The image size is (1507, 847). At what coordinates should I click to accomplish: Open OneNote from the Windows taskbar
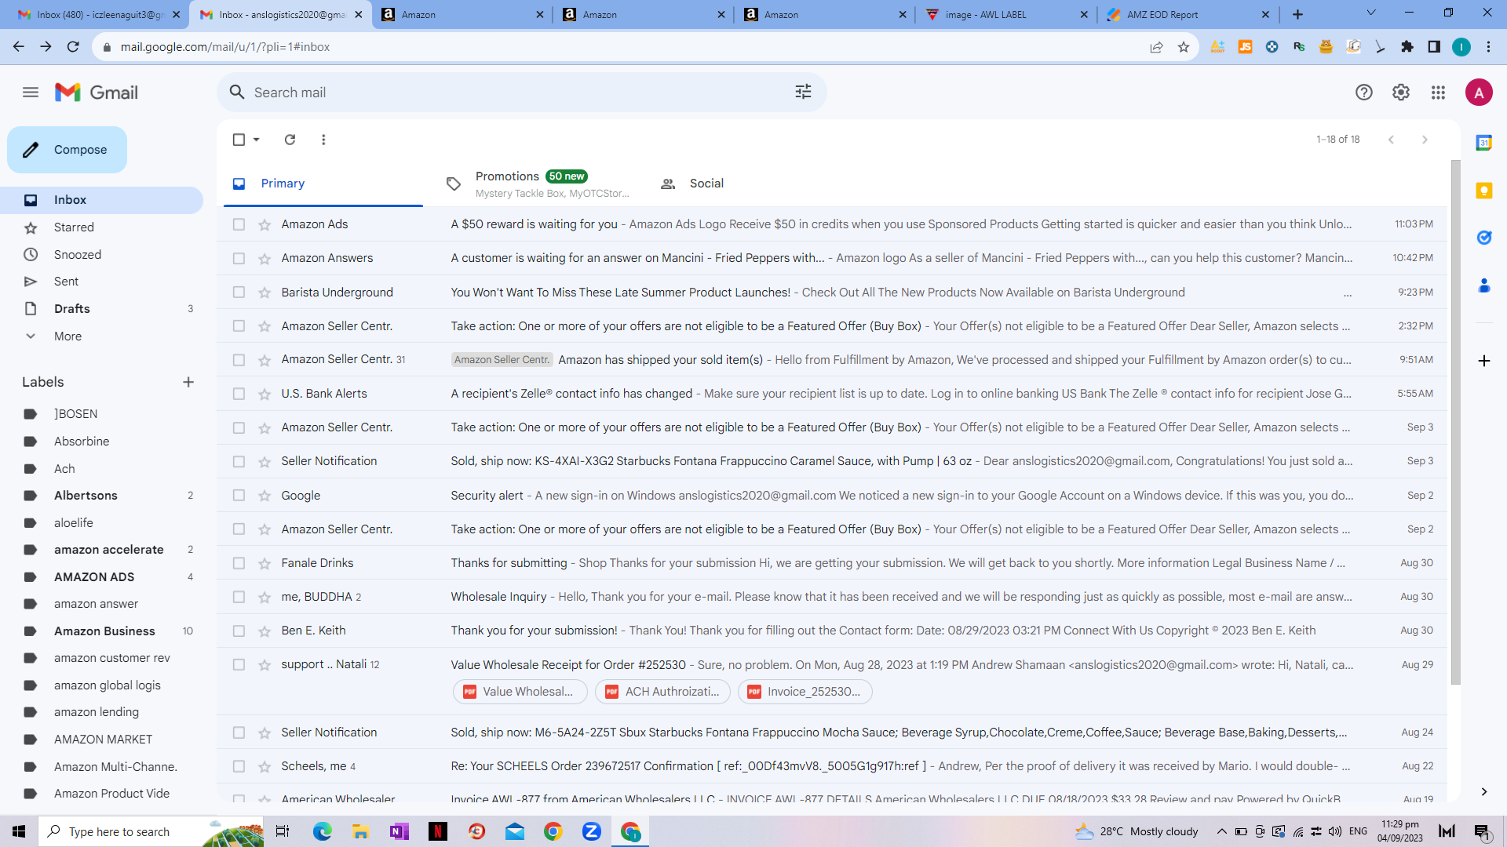(x=400, y=831)
